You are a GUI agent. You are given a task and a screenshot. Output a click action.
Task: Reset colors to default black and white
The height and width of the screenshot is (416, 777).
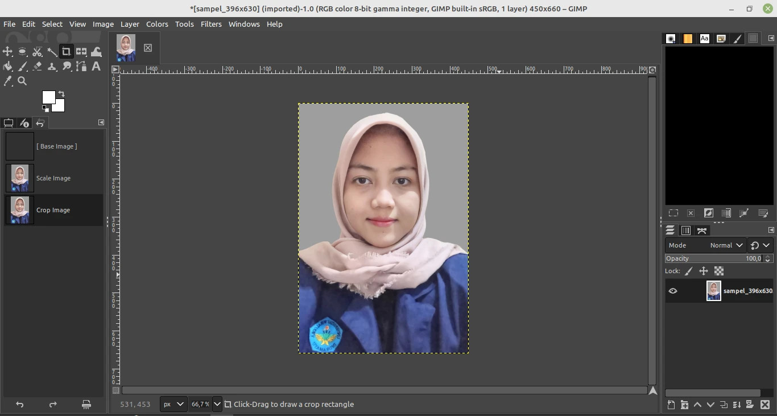[46, 108]
